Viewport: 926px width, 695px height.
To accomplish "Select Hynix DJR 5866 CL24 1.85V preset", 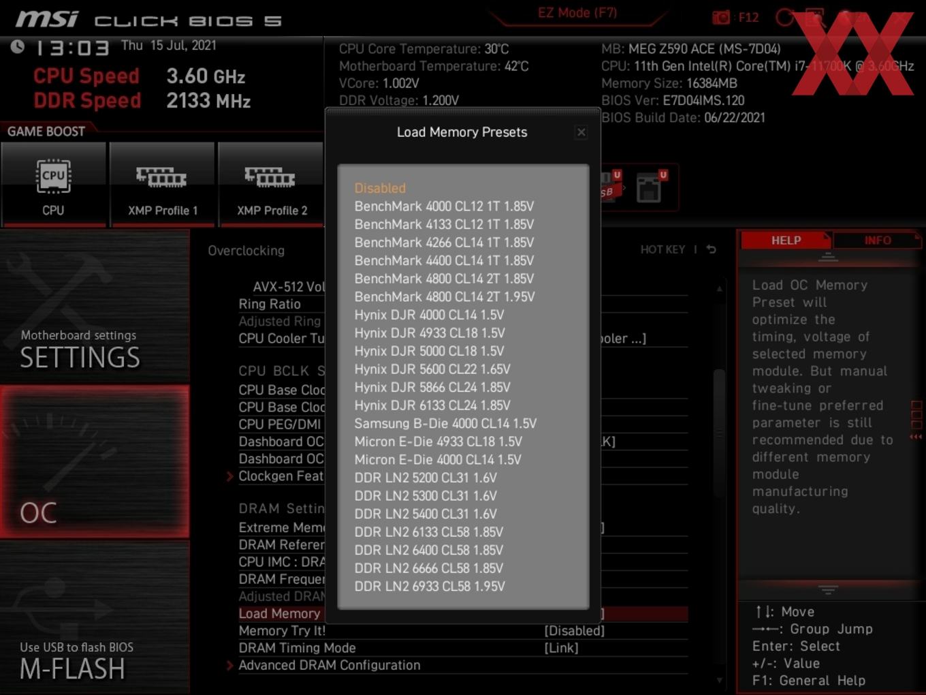I will (x=432, y=387).
